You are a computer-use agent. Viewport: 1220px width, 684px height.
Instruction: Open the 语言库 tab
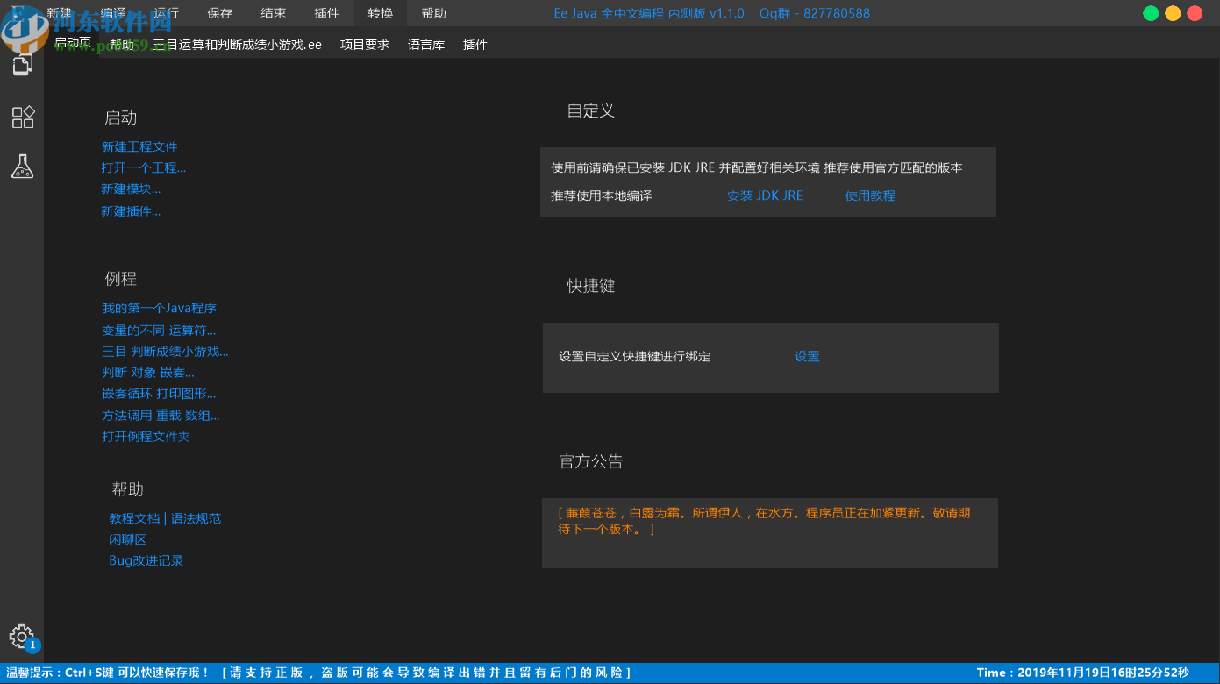(x=426, y=44)
